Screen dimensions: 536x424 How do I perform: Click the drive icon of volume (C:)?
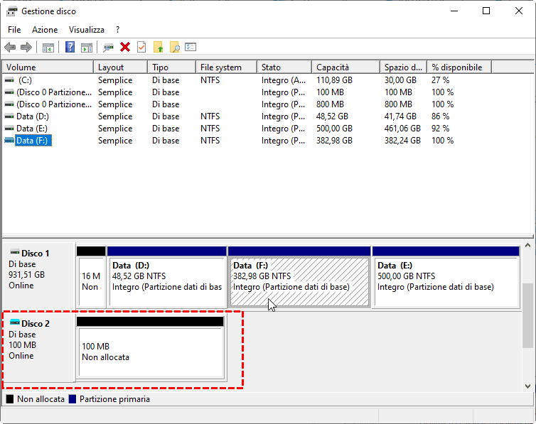click(x=9, y=80)
